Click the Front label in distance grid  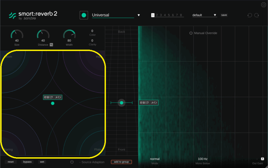coord(122,150)
